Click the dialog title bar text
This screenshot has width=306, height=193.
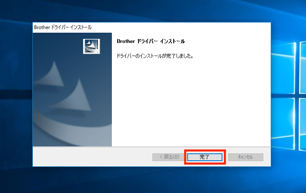coord(63,27)
